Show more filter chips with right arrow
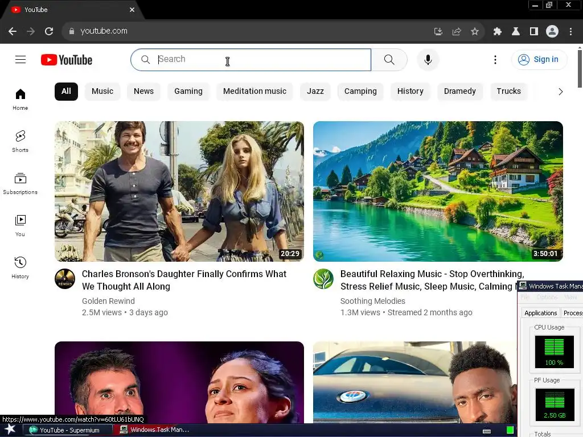 coord(560,92)
